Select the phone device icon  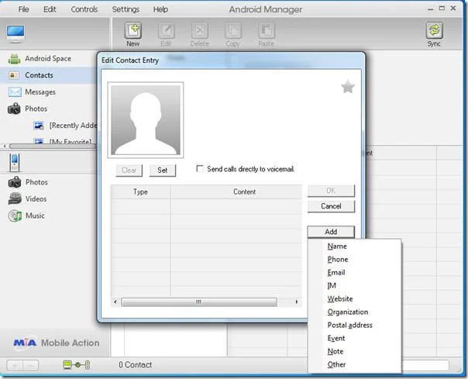15,163
